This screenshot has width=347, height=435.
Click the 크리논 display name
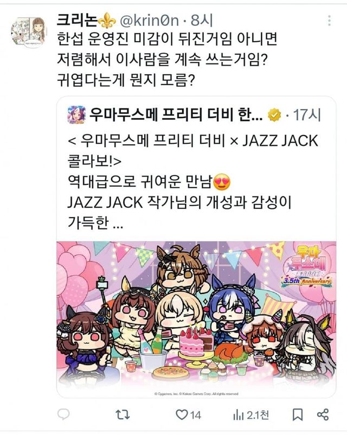pos(77,21)
